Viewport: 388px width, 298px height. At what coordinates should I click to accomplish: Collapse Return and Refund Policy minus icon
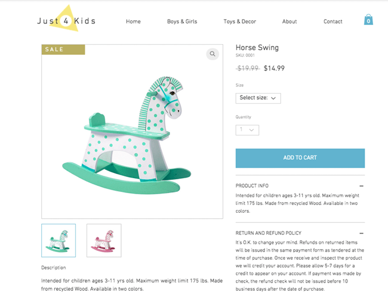[361, 233]
